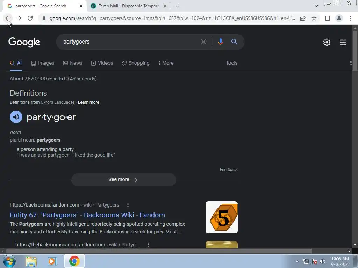Switch to Temp Mail tab
358x268 pixels.
point(129,6)
